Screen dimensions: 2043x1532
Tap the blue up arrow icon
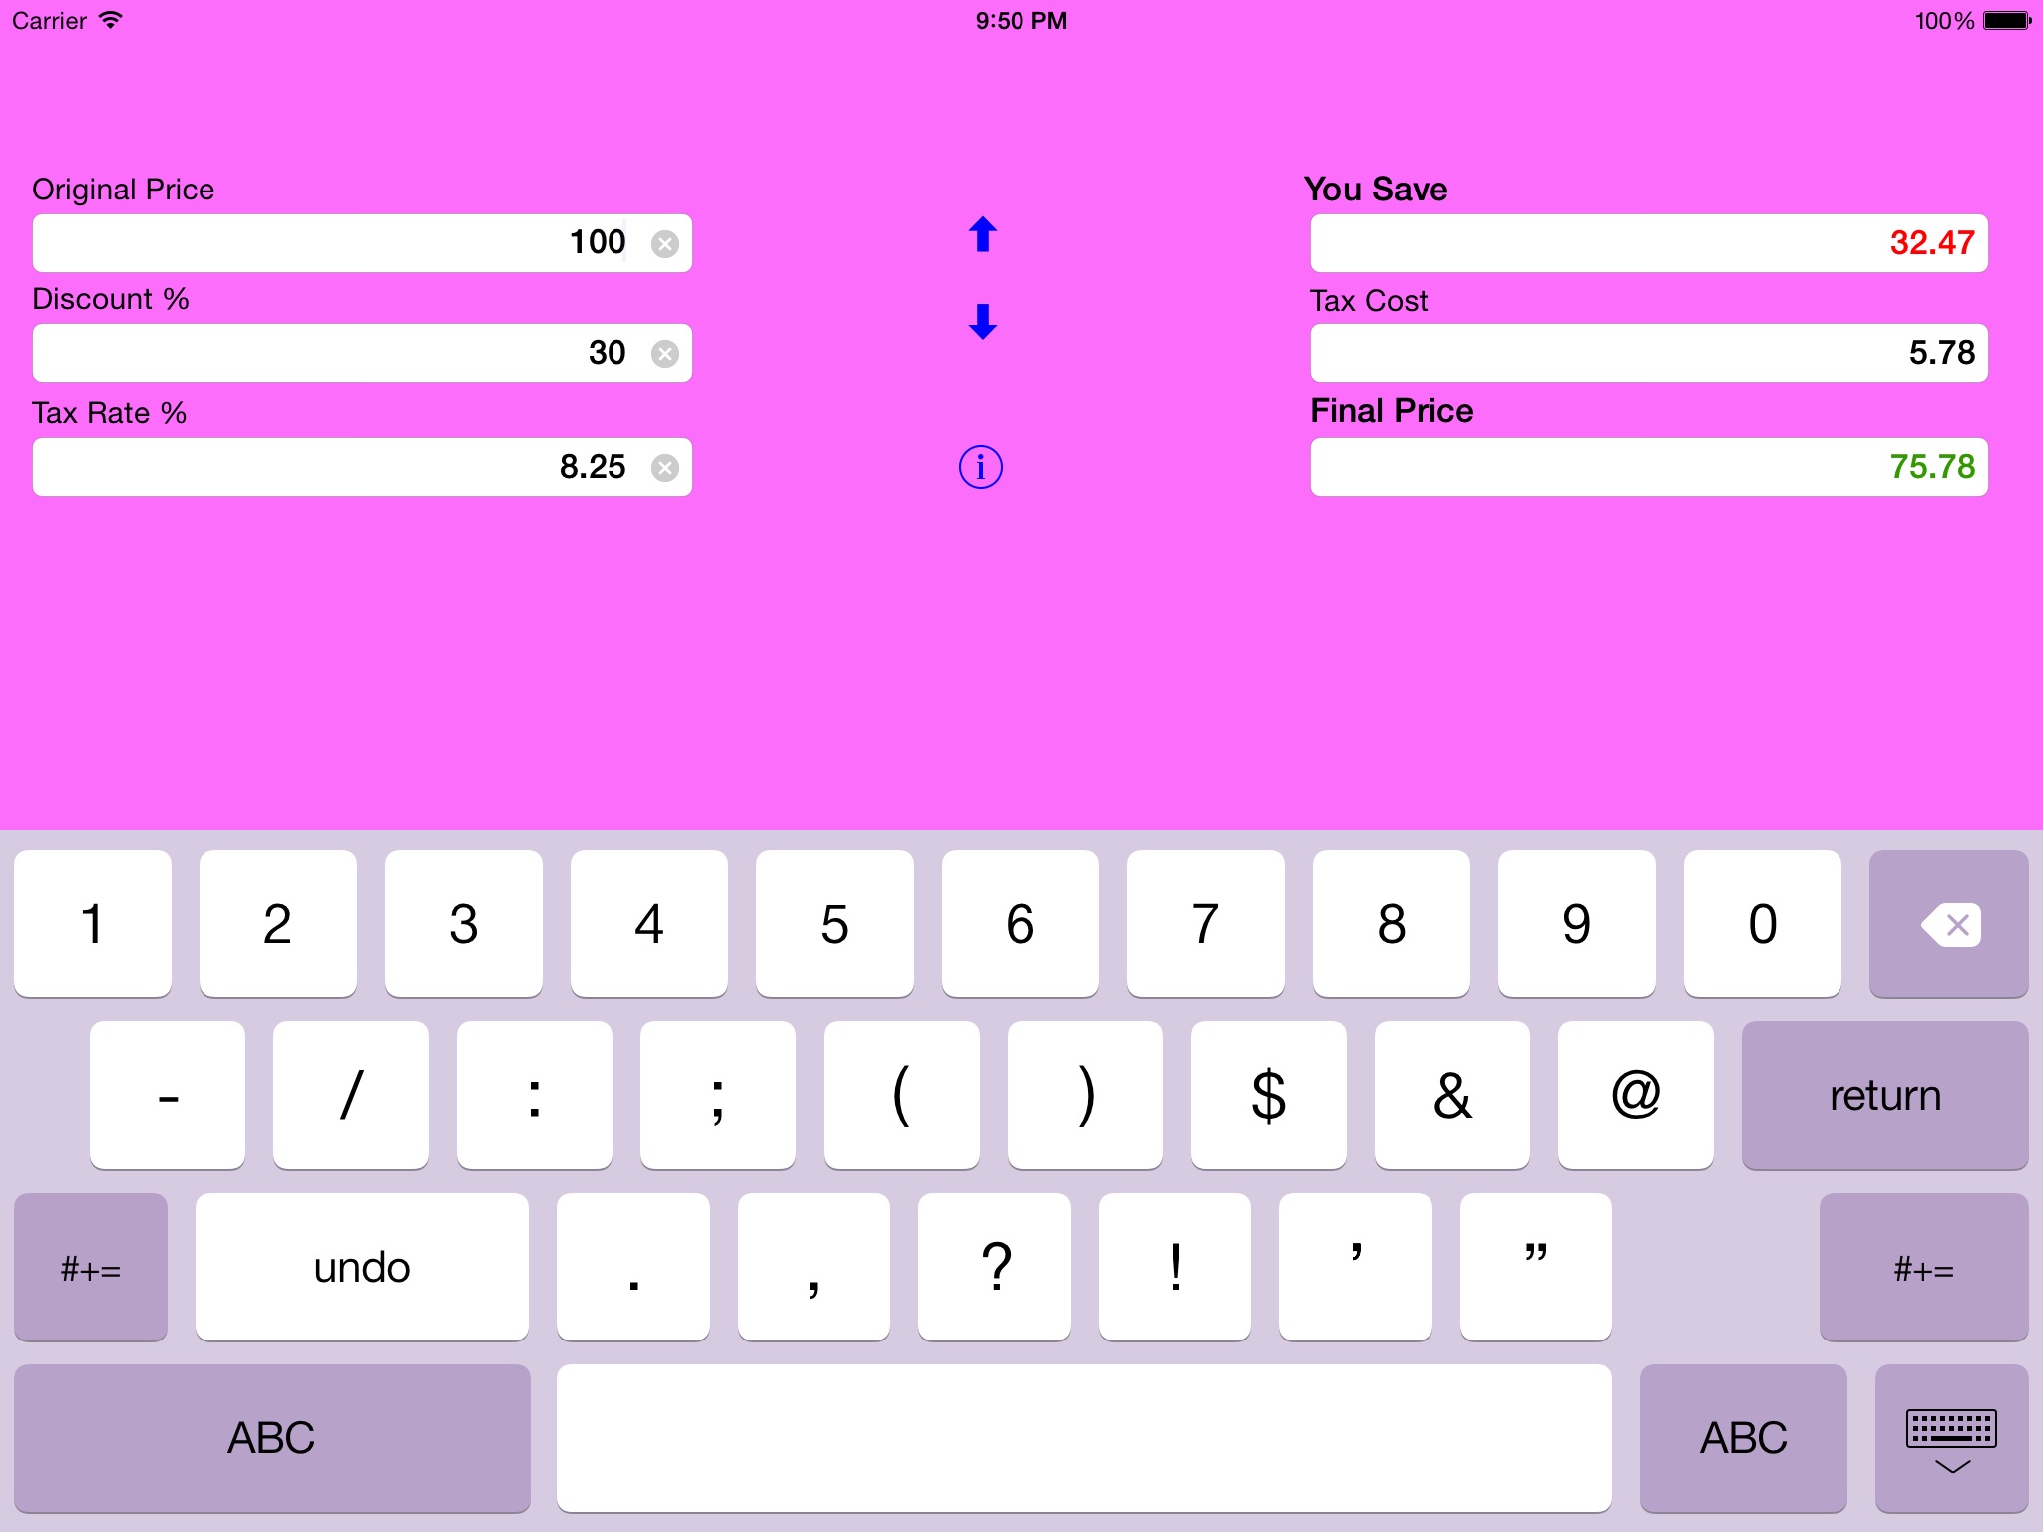[982, 235]
